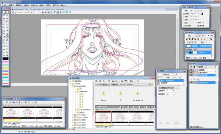The height and width of the screenshot is (134, 221).
Task: Open the file browser path dropdown
Action: tap(150, 85)
